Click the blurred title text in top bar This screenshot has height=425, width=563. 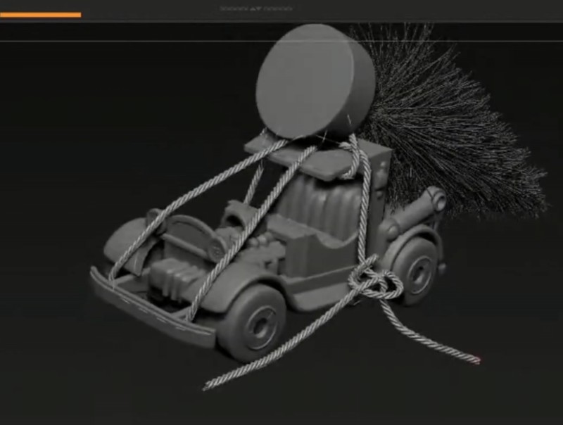click(255, 9)
